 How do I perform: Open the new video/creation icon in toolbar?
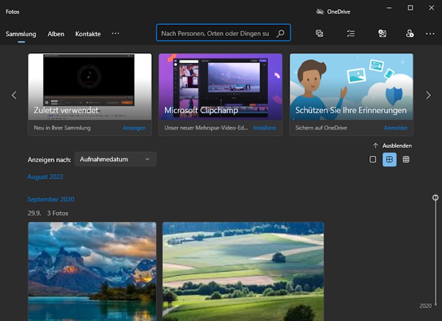pos(320,34)
